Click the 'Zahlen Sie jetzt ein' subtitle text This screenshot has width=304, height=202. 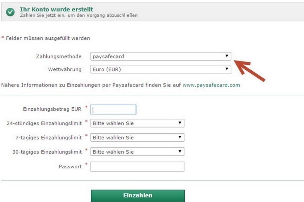coord(79,15)
